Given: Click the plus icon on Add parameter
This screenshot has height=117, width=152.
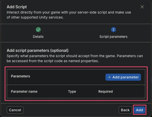Looking at the screenshot, I should tap(109, 77).
